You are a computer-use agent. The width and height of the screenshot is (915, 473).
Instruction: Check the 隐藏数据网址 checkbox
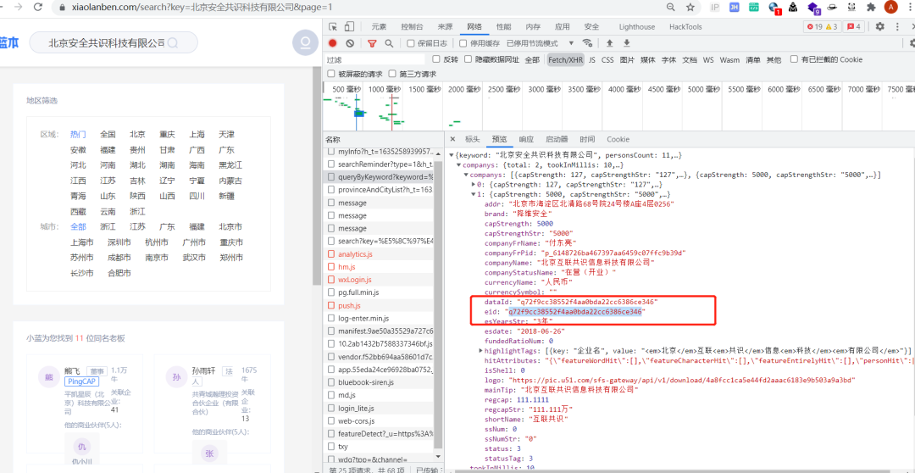pos(468,59)
